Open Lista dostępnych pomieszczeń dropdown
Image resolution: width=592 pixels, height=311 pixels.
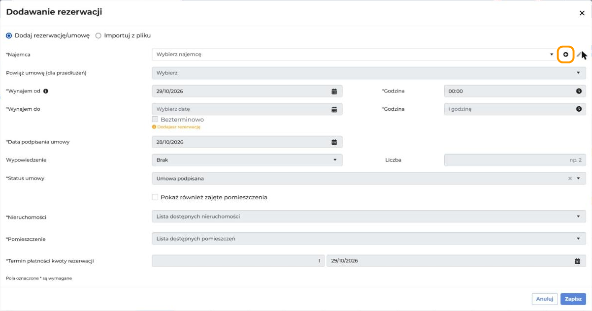point(369,239)
